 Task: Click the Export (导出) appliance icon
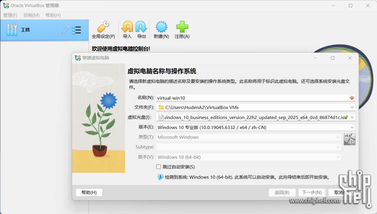tap(141, 27)
